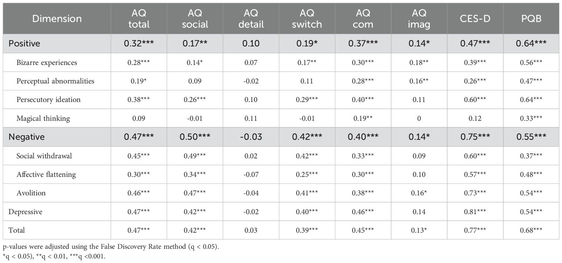Select the Persecutory ideation row label
562x263 pixels.
coord(49,100)
